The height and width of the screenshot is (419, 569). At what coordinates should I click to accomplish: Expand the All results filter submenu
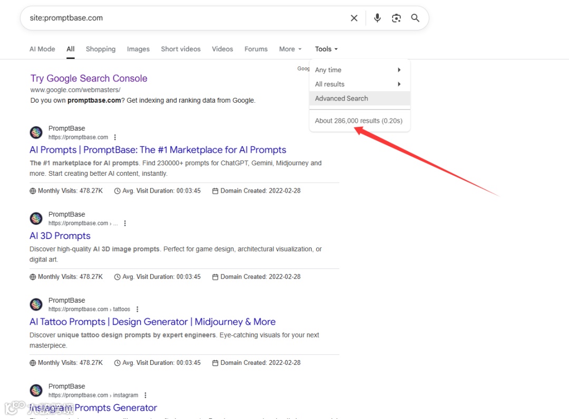tap(360, 84)
